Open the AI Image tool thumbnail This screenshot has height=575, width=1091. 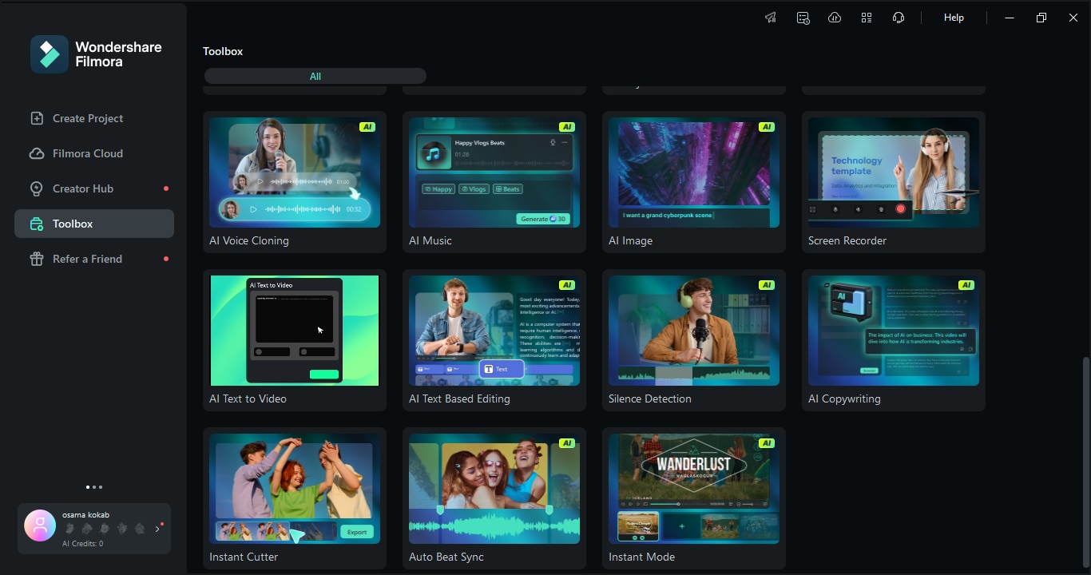coord(694,172)
